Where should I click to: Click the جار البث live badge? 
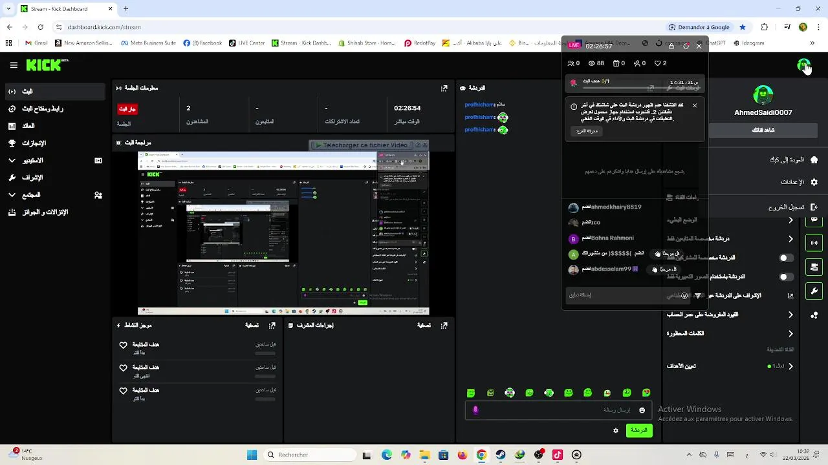(127, 109)
